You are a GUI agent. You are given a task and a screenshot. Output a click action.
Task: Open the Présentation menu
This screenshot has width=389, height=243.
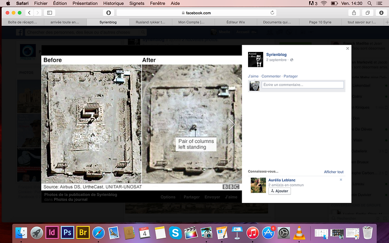[85, 3]
